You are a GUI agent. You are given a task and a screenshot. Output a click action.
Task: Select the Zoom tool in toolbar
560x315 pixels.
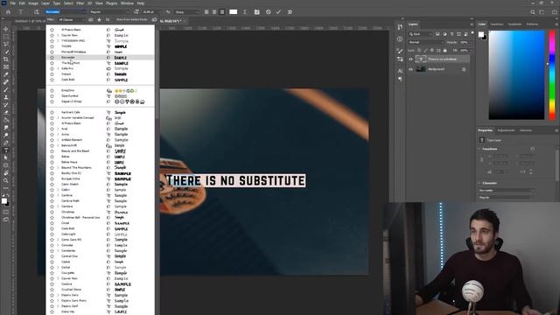6,181
